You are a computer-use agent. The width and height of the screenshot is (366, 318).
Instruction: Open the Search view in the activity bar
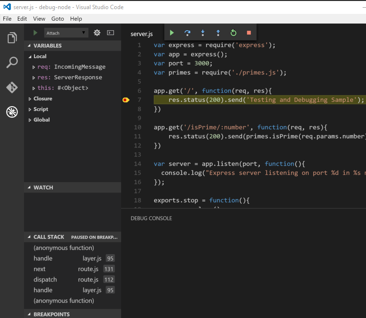12,62
